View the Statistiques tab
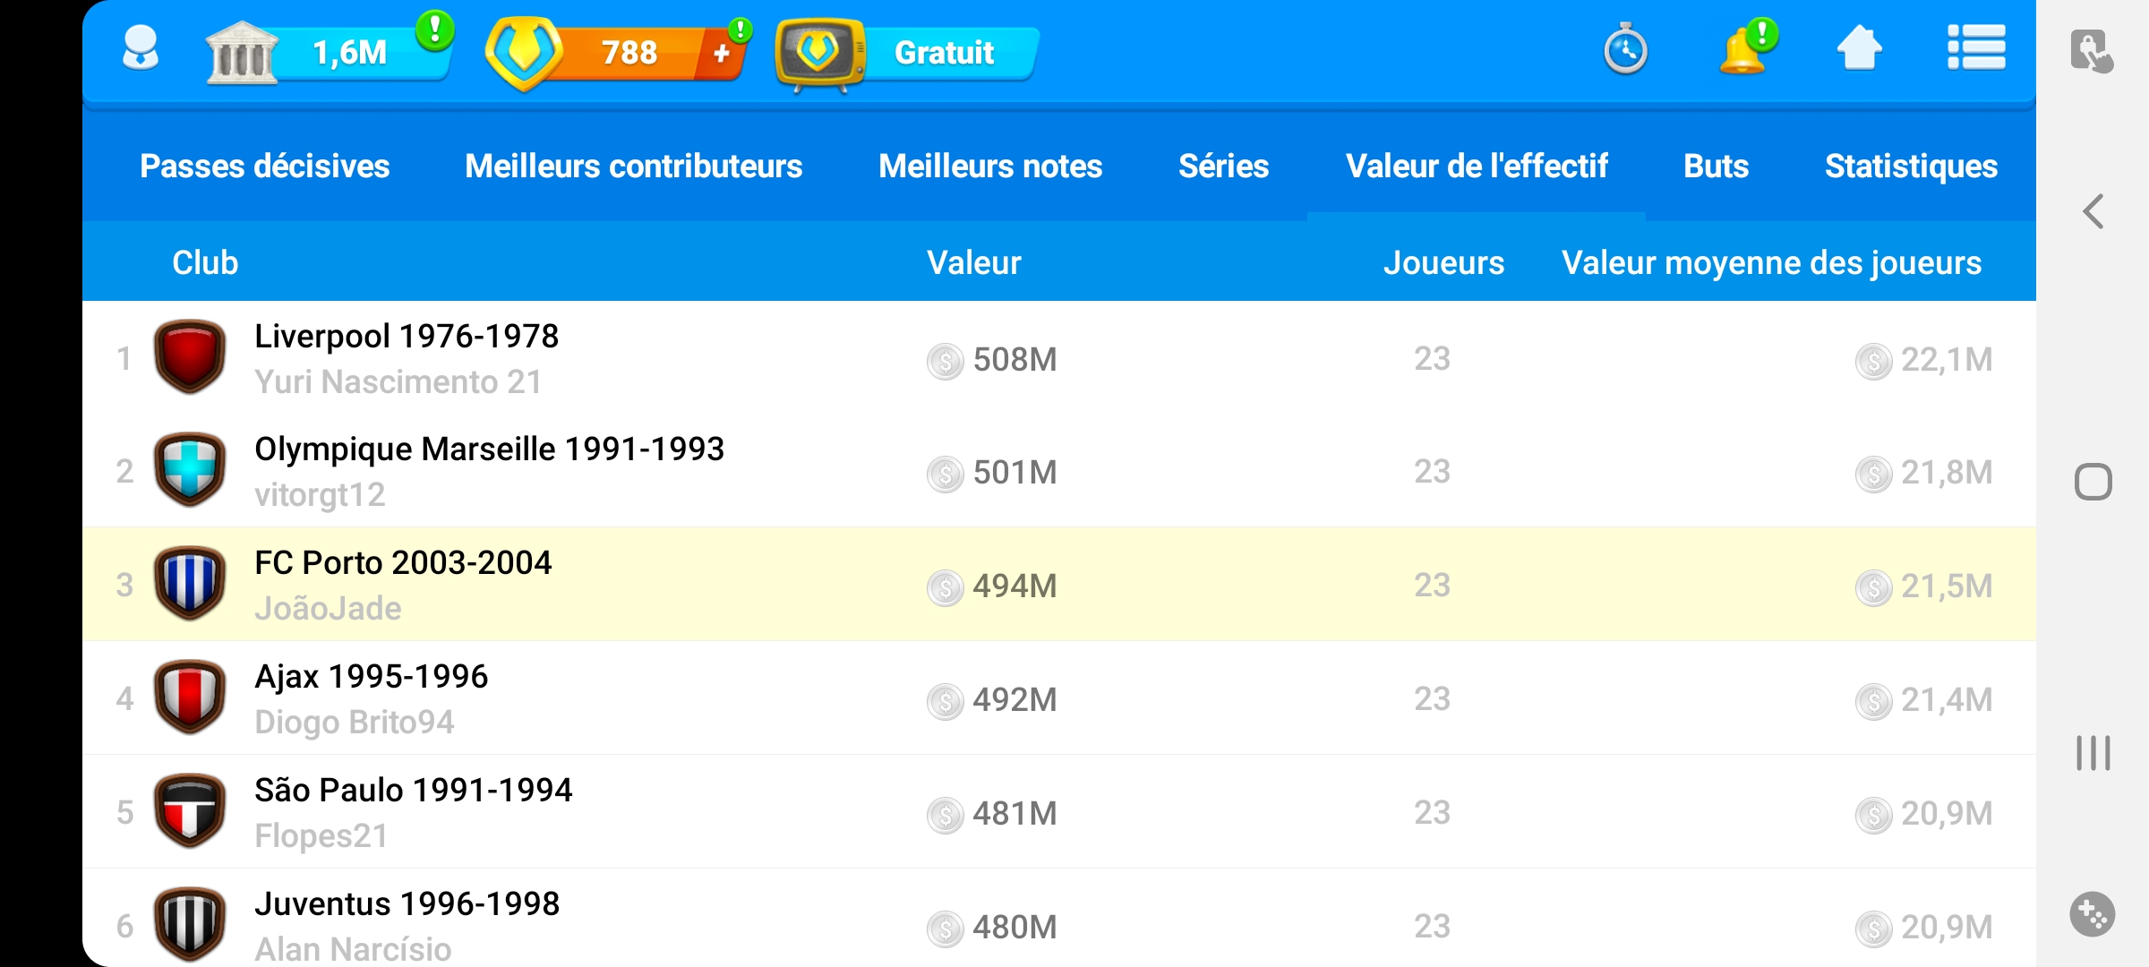 click(1911, 167)
